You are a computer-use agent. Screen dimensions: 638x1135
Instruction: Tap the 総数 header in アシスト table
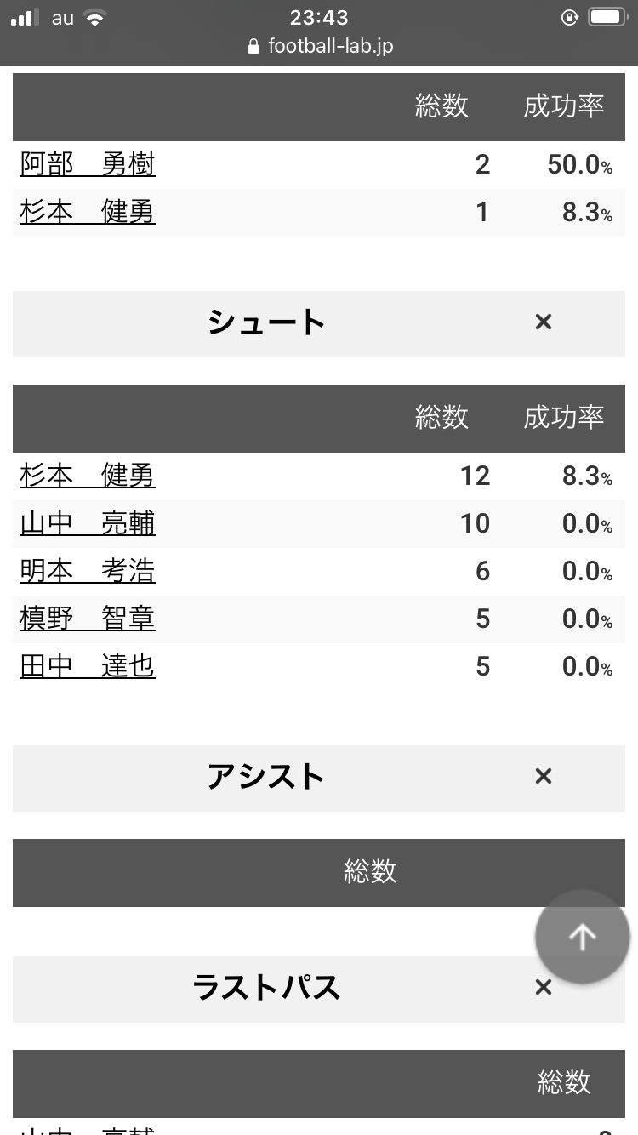(370, 872)
